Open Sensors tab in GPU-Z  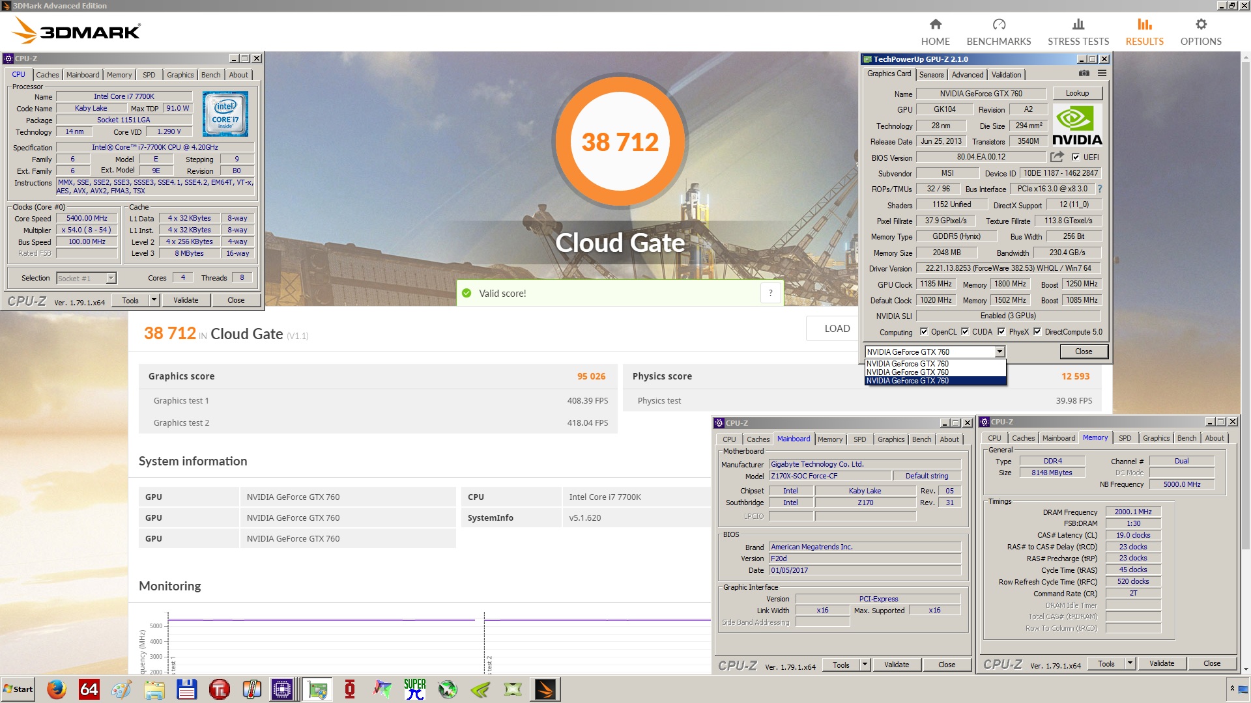[x=931, y=75]
